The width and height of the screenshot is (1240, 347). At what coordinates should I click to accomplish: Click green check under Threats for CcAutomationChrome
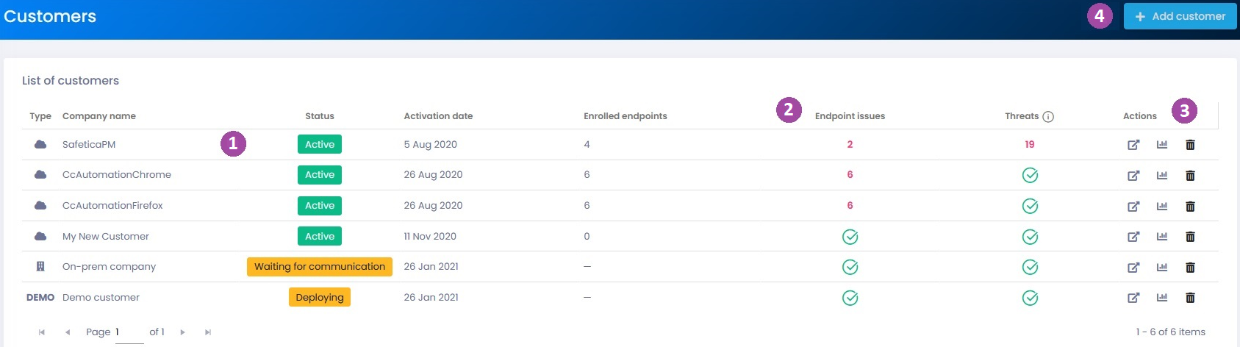click(1030, 175)
